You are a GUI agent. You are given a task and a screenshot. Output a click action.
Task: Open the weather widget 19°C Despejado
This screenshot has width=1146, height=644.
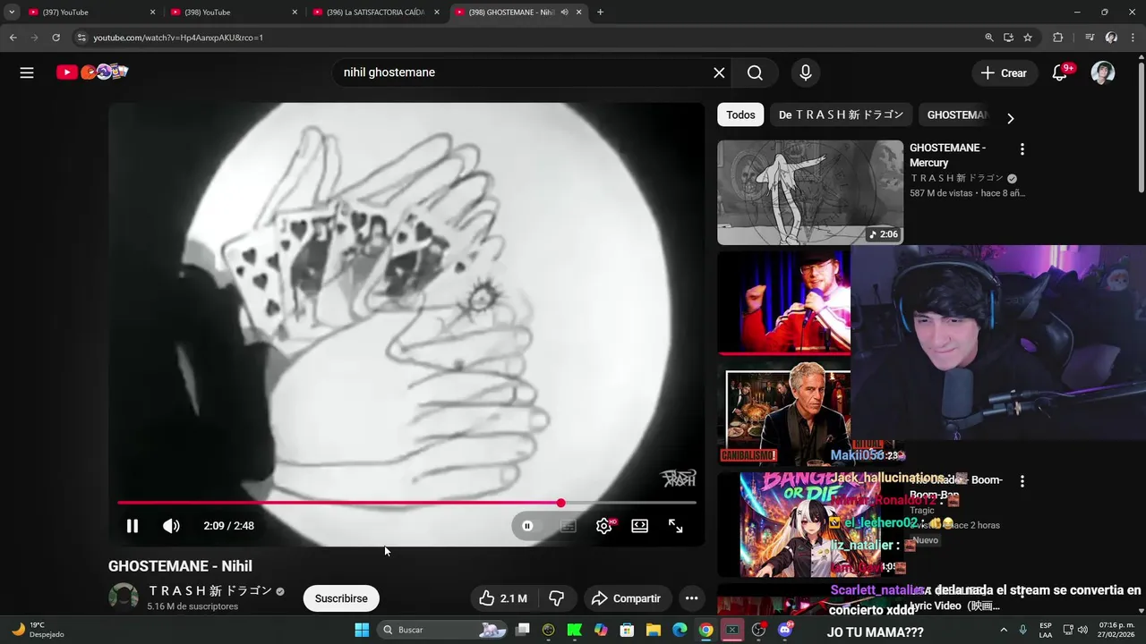pos(36,630)
